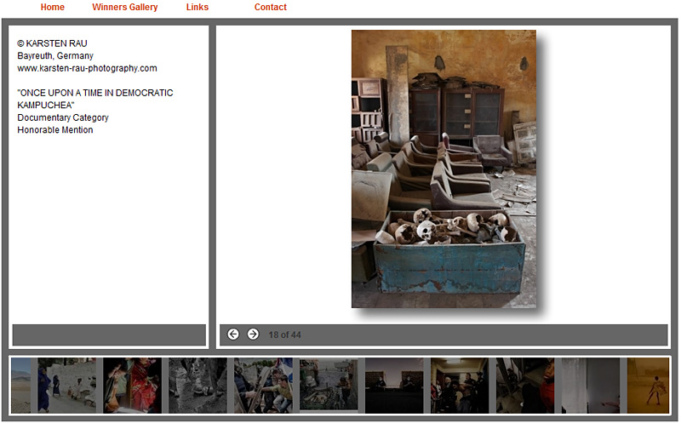Click the faded highlighted thumbnail in strip
Screen dimensions: 681x423
pos(329,386)
